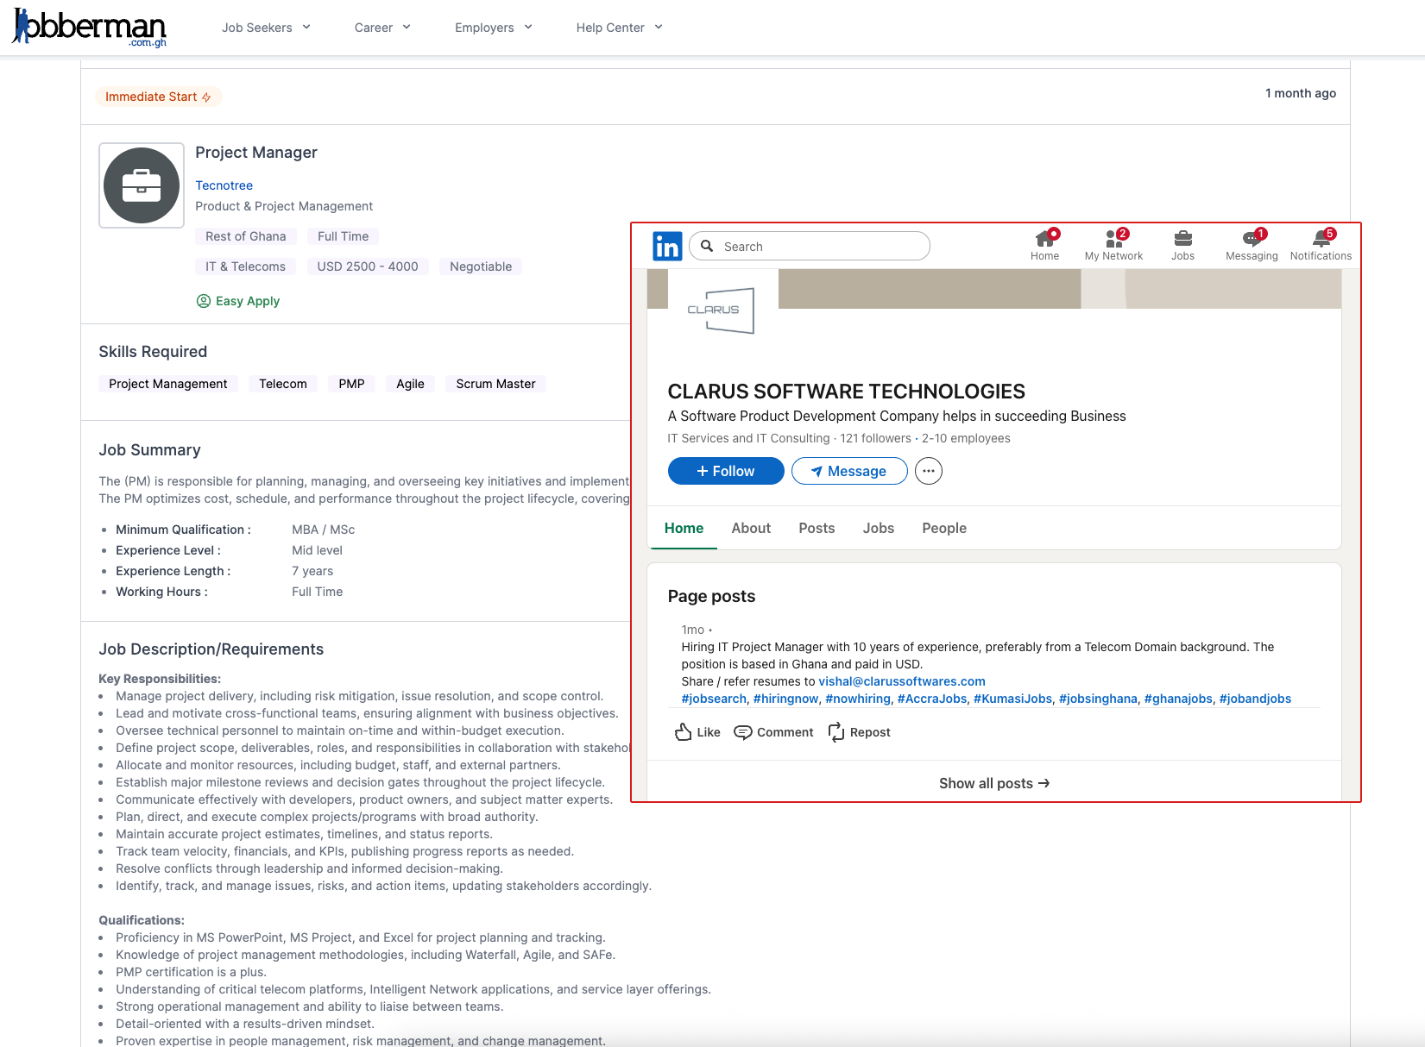
Task: Click the #ghanajobs hashtag
Action: [x=1178, y=699]
